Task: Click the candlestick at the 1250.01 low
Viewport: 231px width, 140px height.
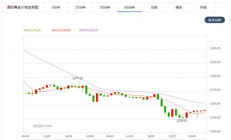Action: 183,118
